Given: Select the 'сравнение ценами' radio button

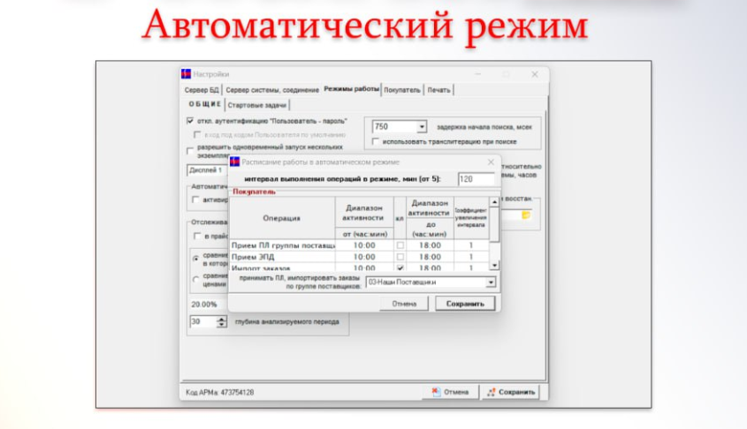Looking at the screenshot, I should point(195,280).
